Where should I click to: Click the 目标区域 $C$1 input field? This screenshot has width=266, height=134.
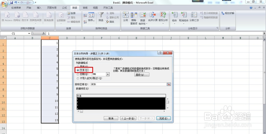click(x=128, y=84)
